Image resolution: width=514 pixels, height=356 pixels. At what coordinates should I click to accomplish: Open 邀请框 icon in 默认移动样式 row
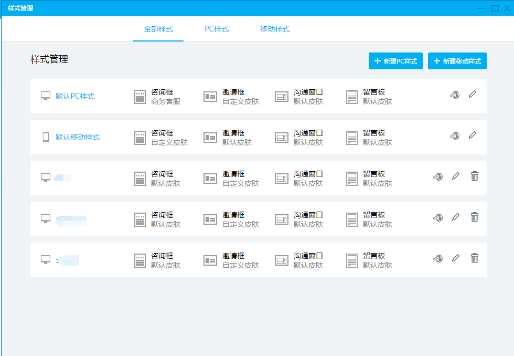[x=210, y=138]
